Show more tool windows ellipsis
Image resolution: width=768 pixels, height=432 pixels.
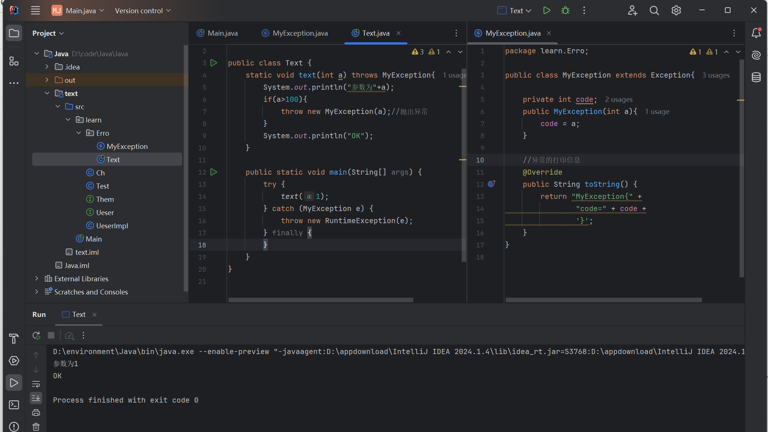pos(14,83)
